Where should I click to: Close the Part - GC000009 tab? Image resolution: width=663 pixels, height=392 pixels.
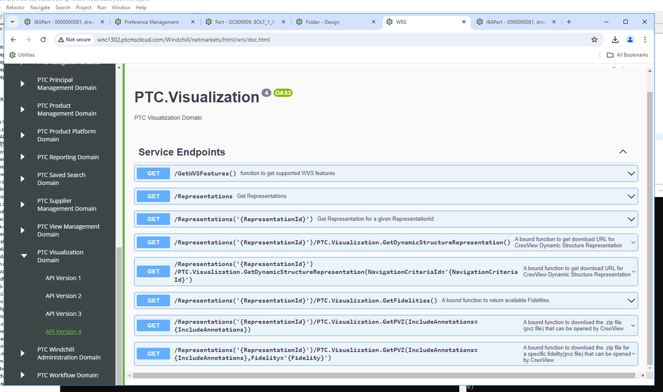(283, 22)
